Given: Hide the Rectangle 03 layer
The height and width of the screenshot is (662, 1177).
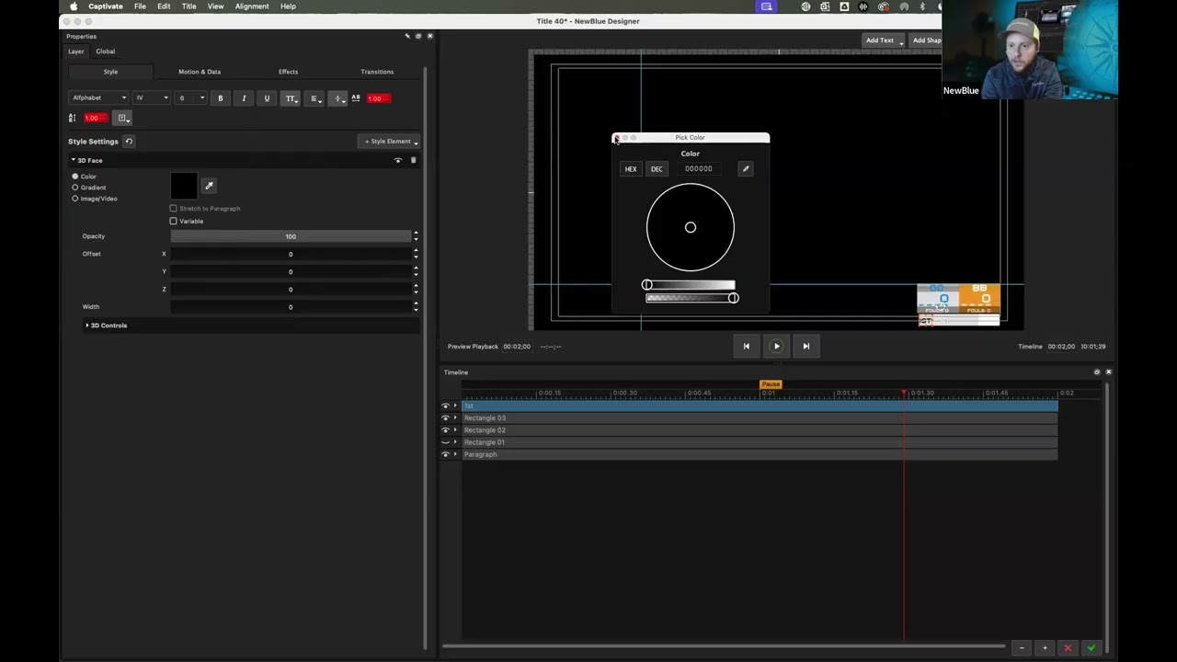Looking at the screenshot, I should click(446, 418).
